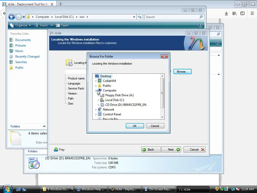The height and width of the screenshot is (193, 257).
Task: Collapse the Computer tree node
Action: pyautogui.click(x=96, y=90)
